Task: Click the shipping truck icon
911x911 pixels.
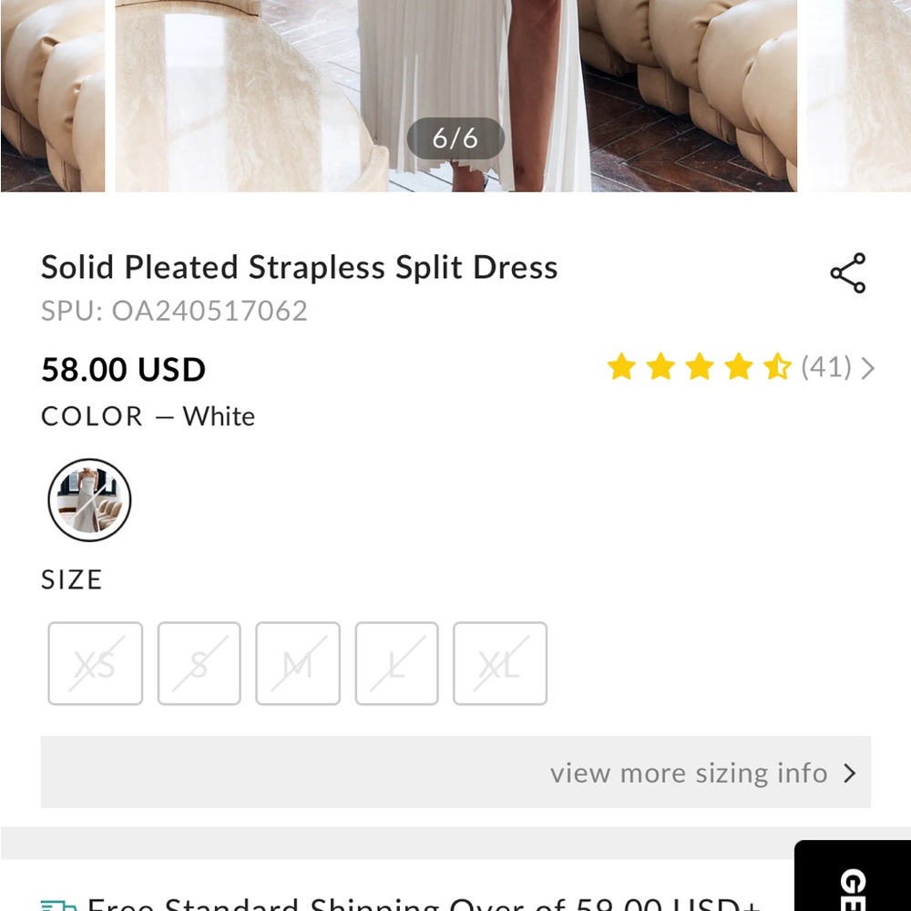Action: pos(58,906)
